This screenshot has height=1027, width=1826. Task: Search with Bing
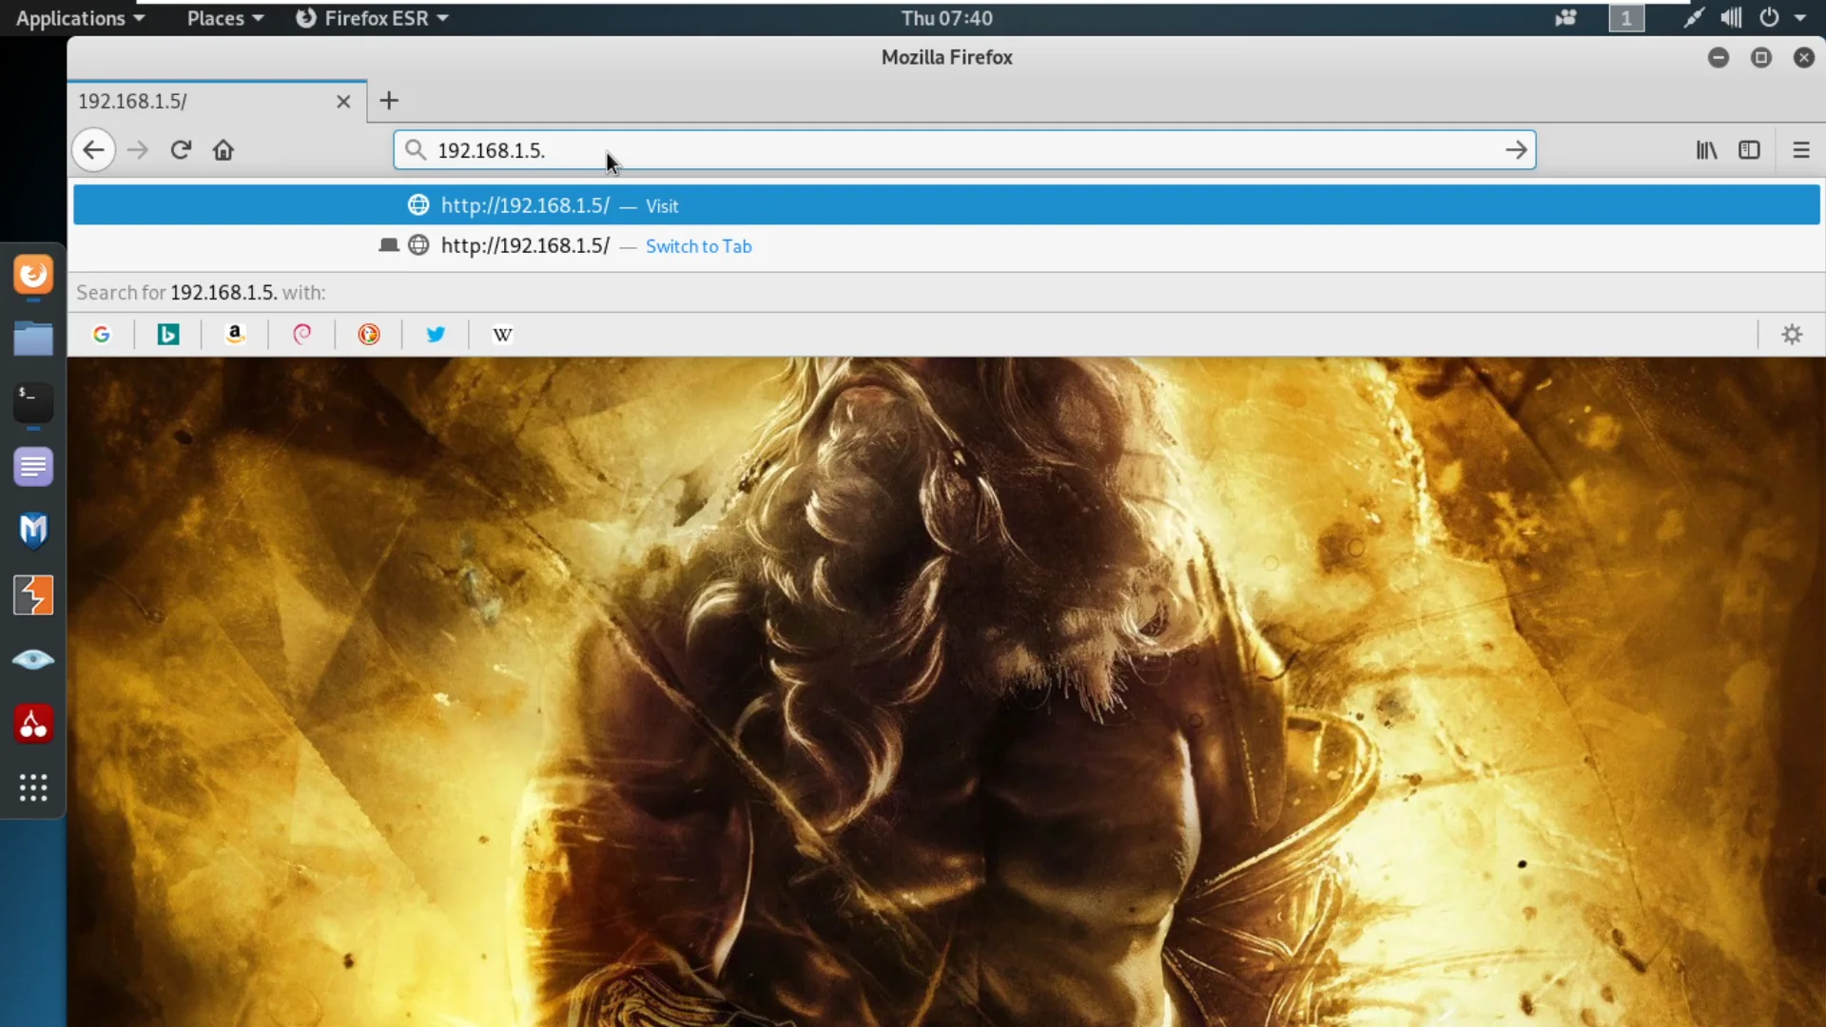168,334
